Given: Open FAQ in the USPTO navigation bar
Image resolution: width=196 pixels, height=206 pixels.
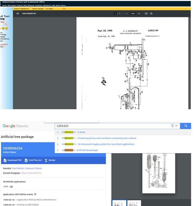Looking at the screenshot, I should point(25,5).
